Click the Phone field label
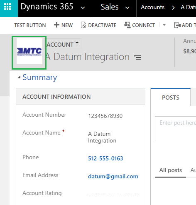This screenshot has height=205, width=196. (31, 157)
